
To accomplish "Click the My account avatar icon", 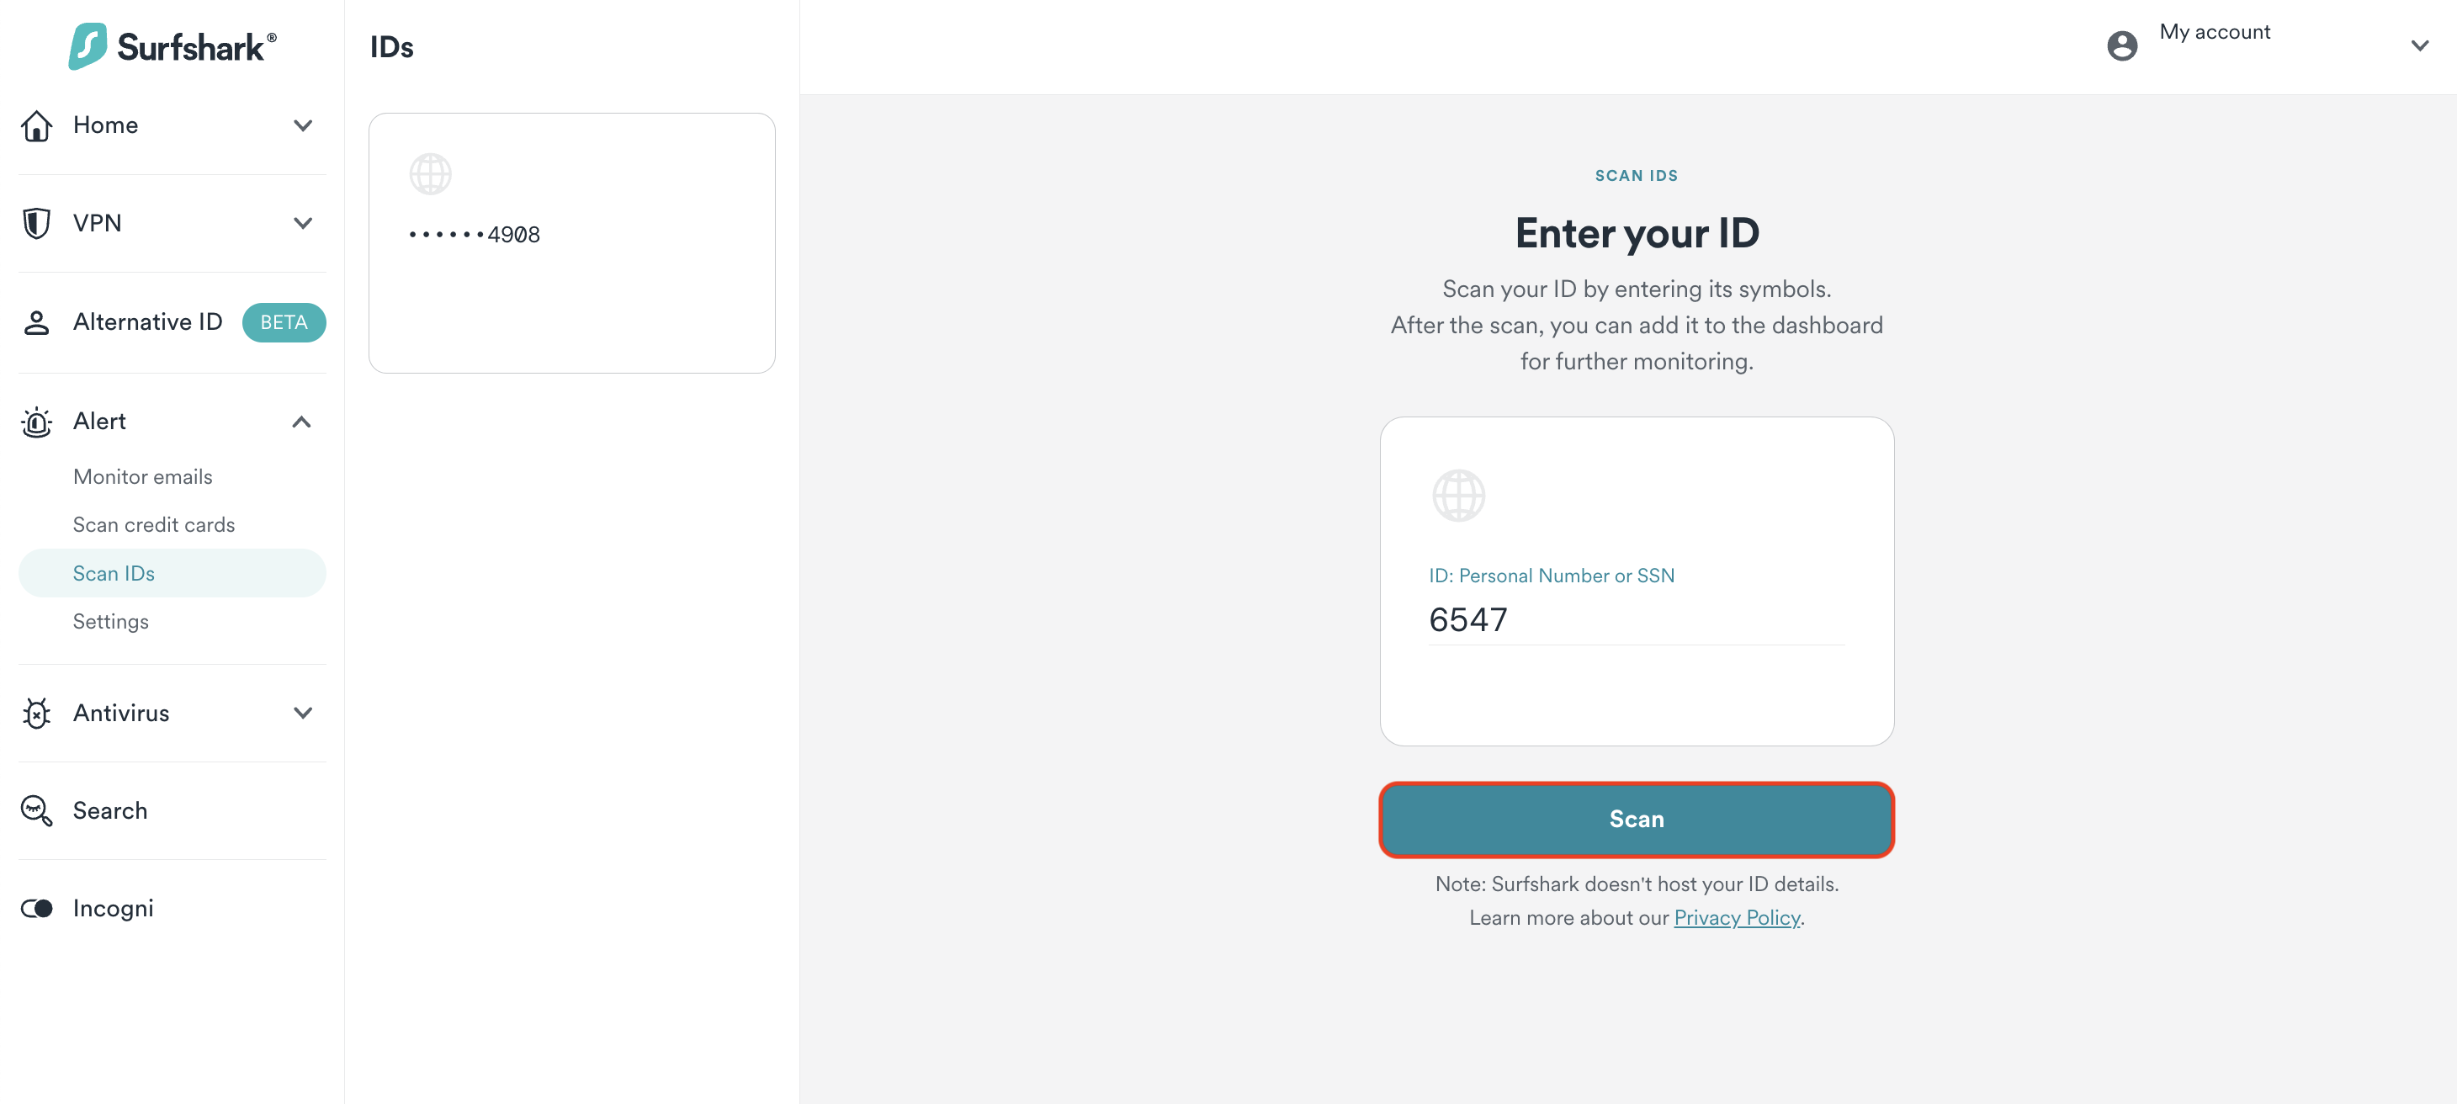I will point(2121,45).
